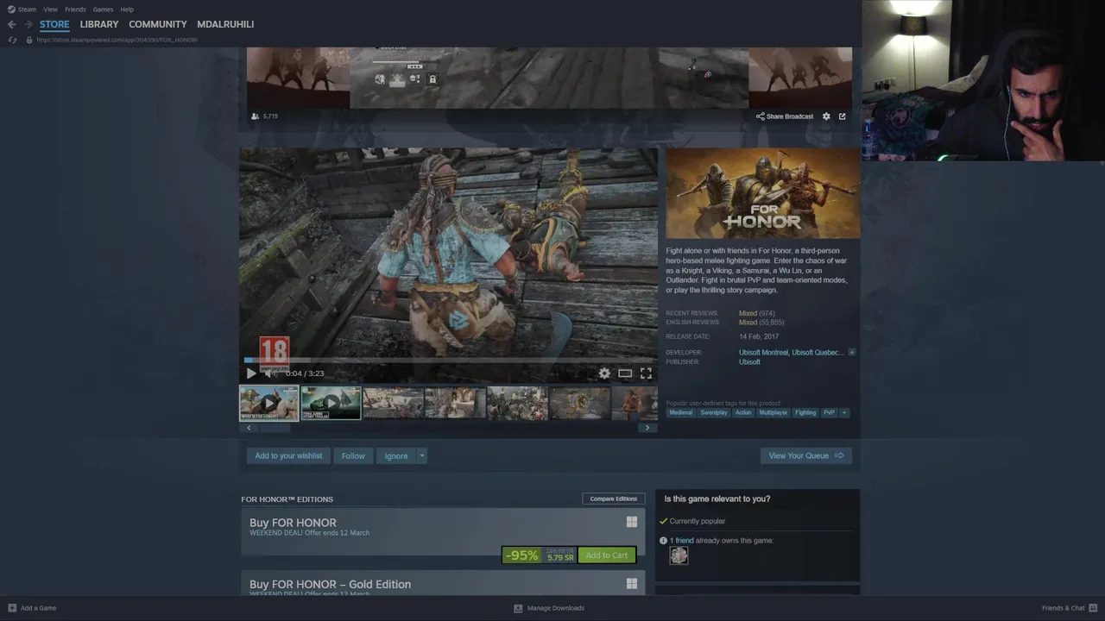Open the View menu
Screen dimensions: 1105x621
click(51, 9)
